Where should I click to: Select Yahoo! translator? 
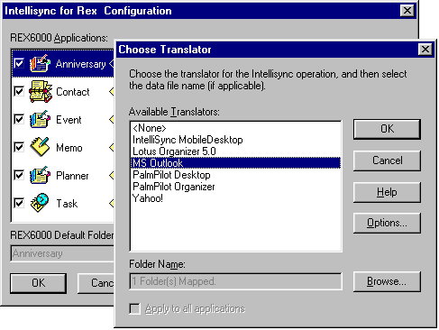click(235, 198)
